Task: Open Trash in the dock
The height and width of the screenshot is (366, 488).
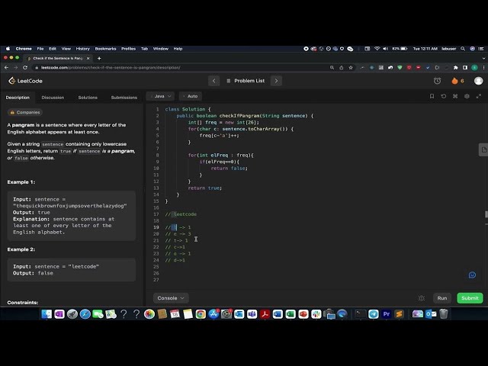Action: [444, 314]
